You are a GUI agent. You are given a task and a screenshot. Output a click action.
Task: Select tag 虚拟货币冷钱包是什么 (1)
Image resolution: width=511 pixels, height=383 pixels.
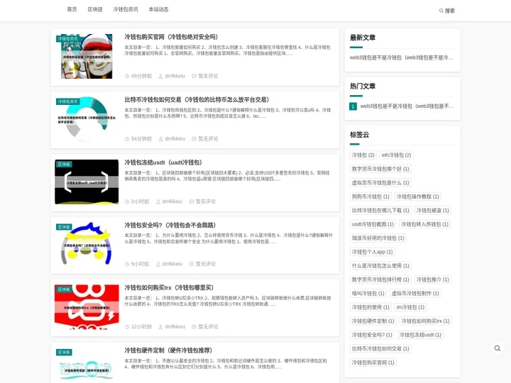pyautogui.click(x=380, y=183)
